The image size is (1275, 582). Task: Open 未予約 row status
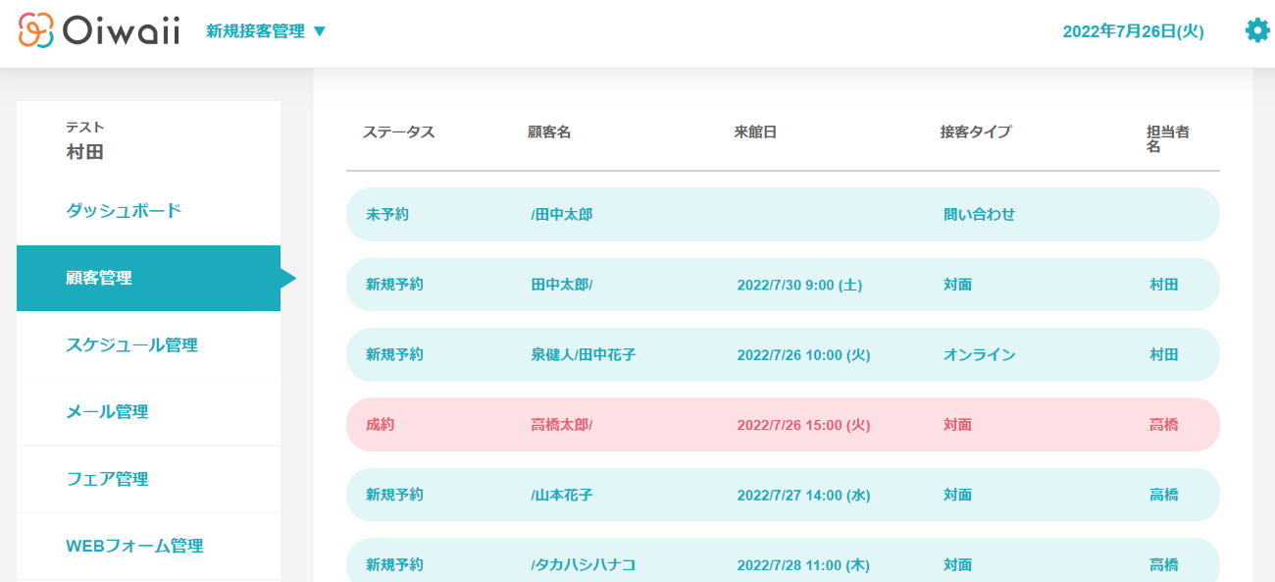click(x=387, y=214)
